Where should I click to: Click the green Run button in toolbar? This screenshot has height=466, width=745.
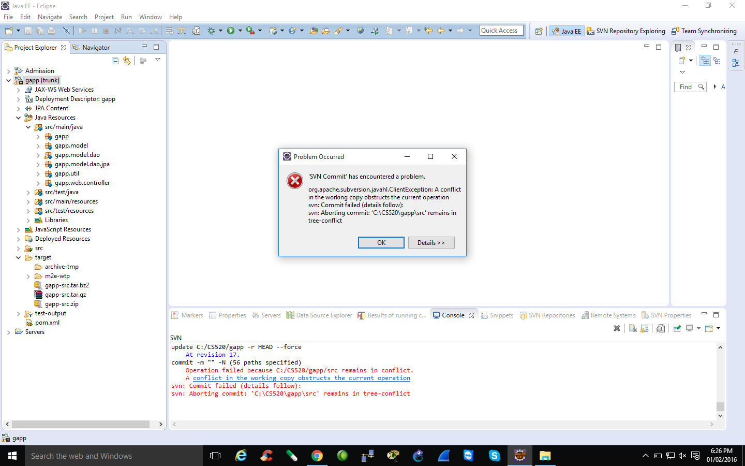click(231, 31)
